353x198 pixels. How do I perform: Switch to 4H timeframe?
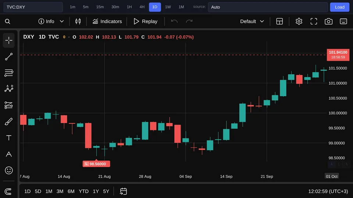[142, 7]
